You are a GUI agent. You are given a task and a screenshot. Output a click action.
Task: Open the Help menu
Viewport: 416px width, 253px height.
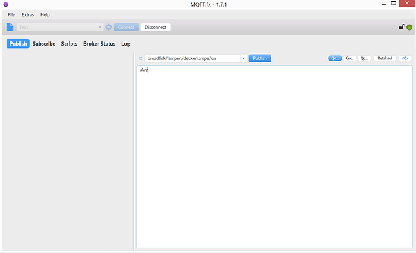tap(45, 15)
